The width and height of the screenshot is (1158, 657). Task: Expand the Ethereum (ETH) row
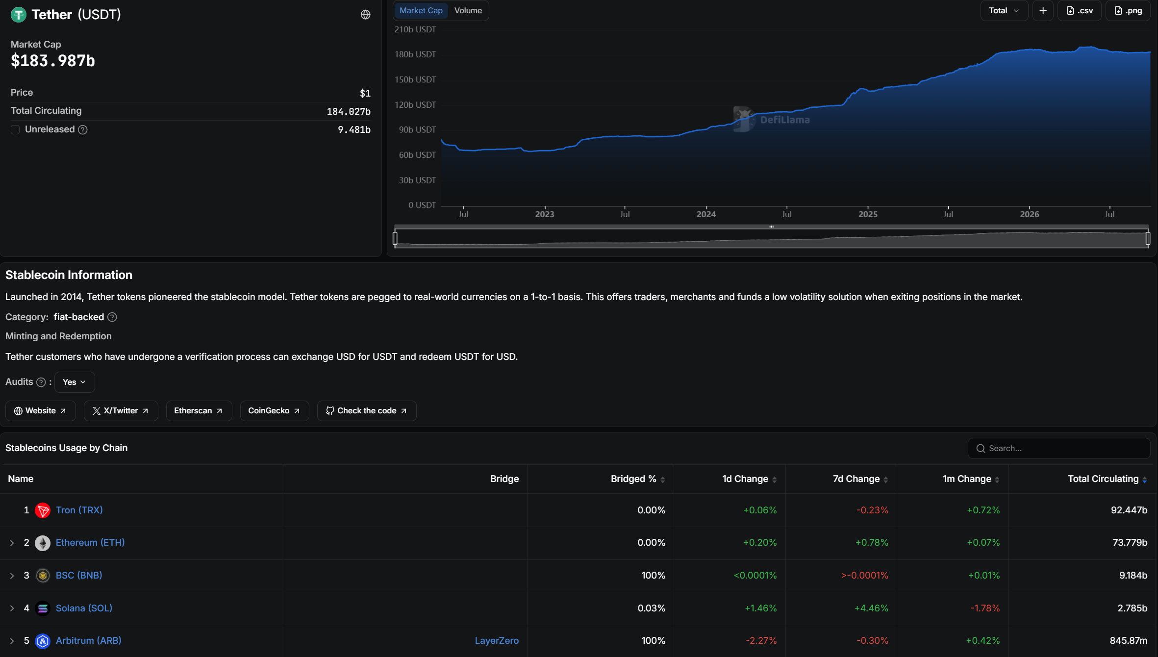[x=12, y=543]
